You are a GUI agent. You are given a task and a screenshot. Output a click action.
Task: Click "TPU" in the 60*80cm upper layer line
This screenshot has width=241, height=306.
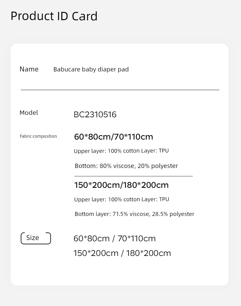coord(164,151)
